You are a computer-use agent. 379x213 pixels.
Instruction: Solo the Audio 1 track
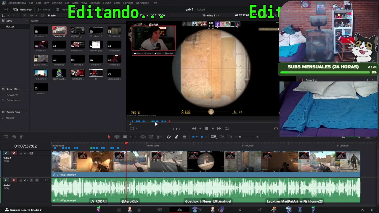point(31,180)
